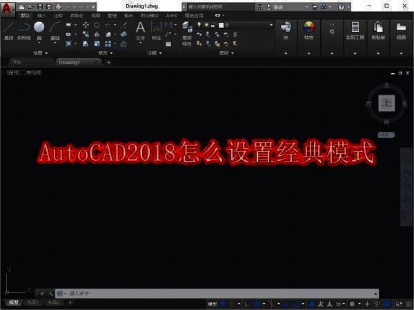The height and width of the screenshot is (310, 414).
Task: Select the Explode tool in Modify panel
Action: click(124, 35)
